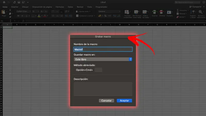The width and height of the screenshot is (206, 116).
Task: Open the Datos ribbon tab
Action: [x=70, y=7]
